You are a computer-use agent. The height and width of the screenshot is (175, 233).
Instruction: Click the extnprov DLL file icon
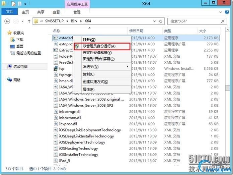56,44
